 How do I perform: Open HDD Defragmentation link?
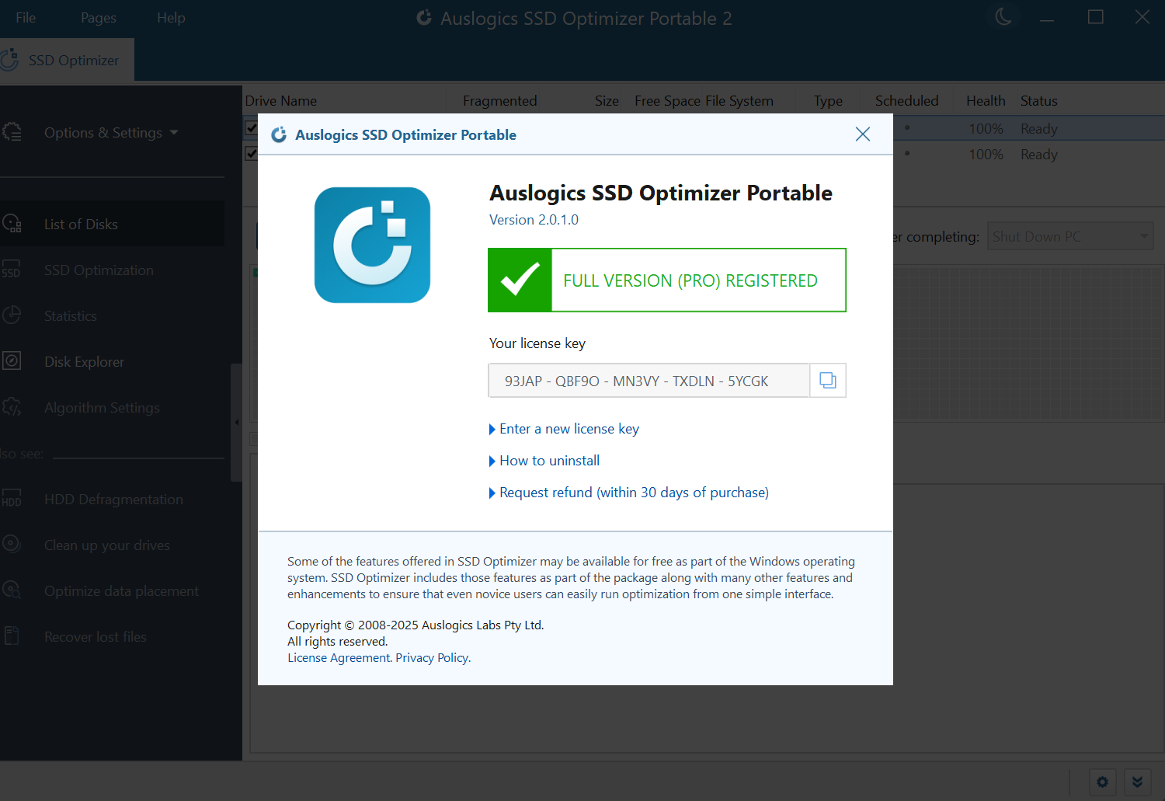point(113,499)
